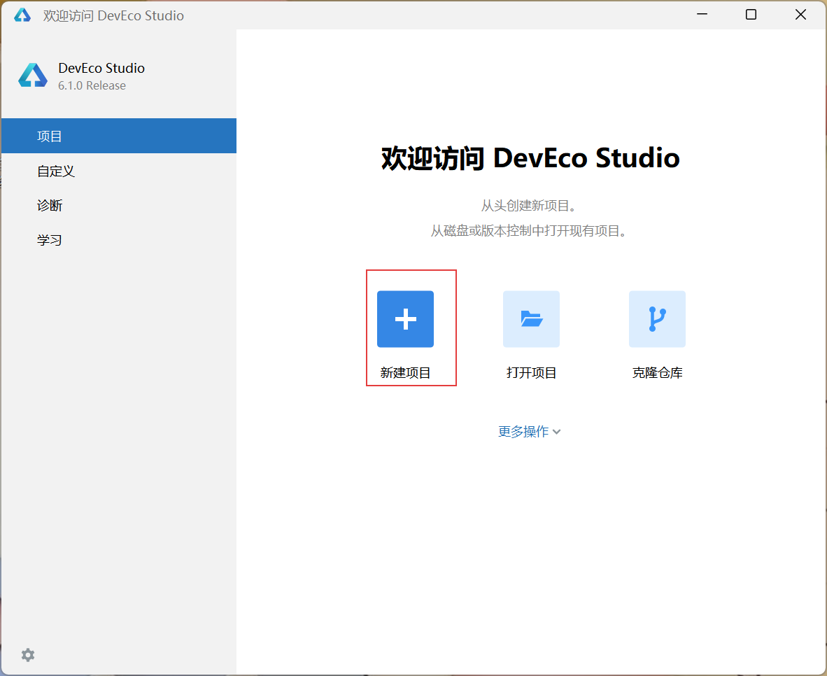This screenshot has width=827, height=676.
Task: Click the 打开项目 label
Action: 531,372
